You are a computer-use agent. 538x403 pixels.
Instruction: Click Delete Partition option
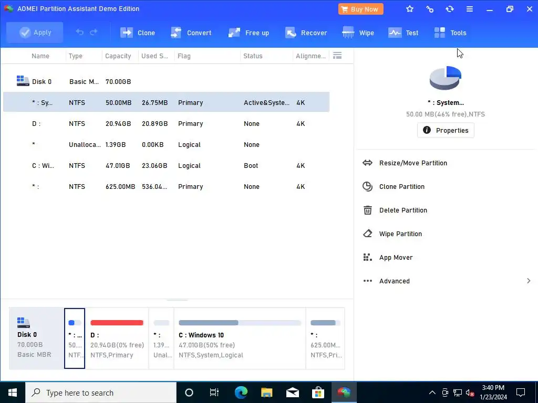point(403,210)
